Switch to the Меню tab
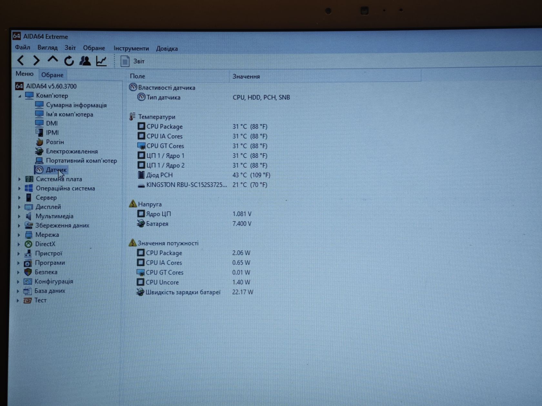The height and width of the screenshot is (406, 542). (25, 74)
